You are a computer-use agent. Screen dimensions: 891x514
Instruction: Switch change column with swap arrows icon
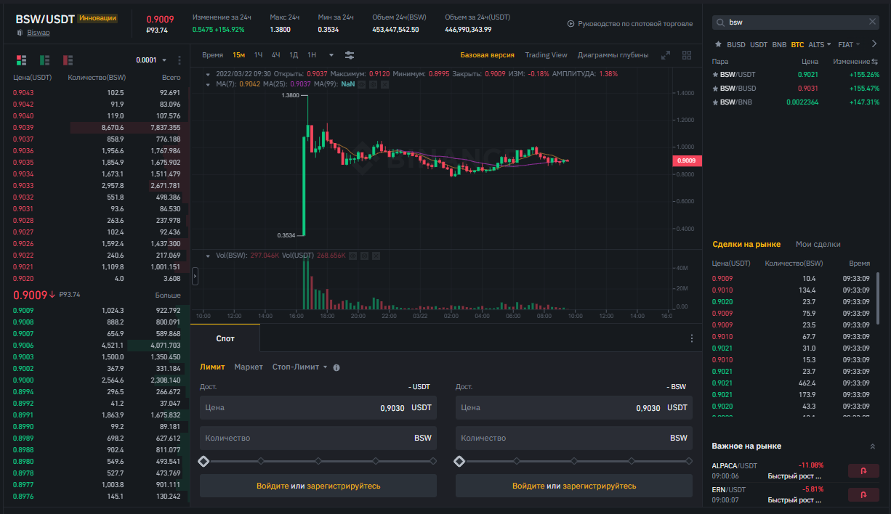point(875,62)
